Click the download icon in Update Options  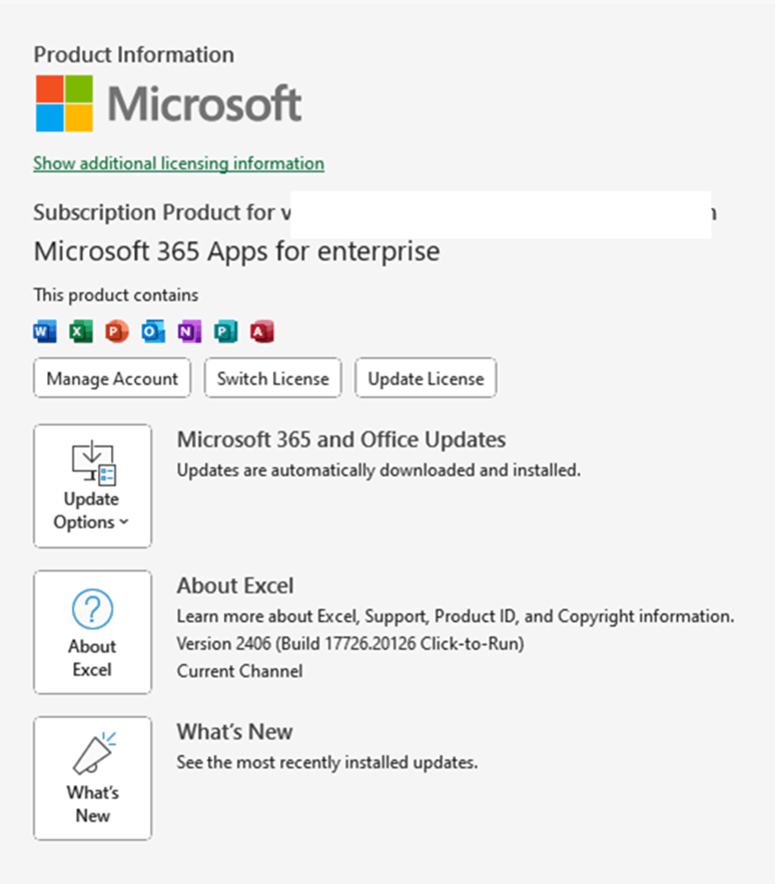(x=92, y=463)
